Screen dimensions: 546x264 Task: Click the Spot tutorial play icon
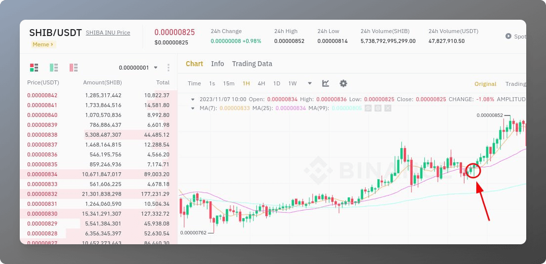[x=508, y=36]
